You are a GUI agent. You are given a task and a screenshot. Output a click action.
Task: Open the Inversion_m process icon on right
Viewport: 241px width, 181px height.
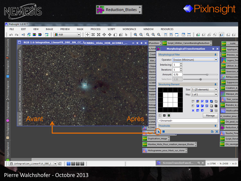click(x=230, y=71)
